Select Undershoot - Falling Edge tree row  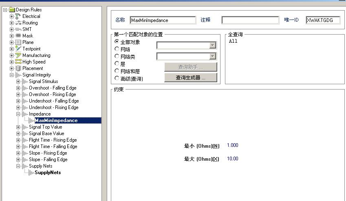tap(54, 101)
